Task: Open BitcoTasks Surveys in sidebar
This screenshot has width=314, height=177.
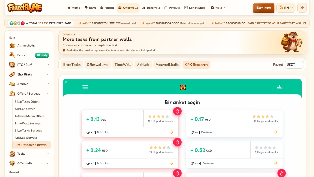Action: coord(28,131)
